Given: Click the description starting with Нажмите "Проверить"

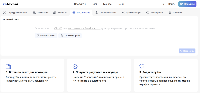Looking at the screenshot, I should click(98, 79).
